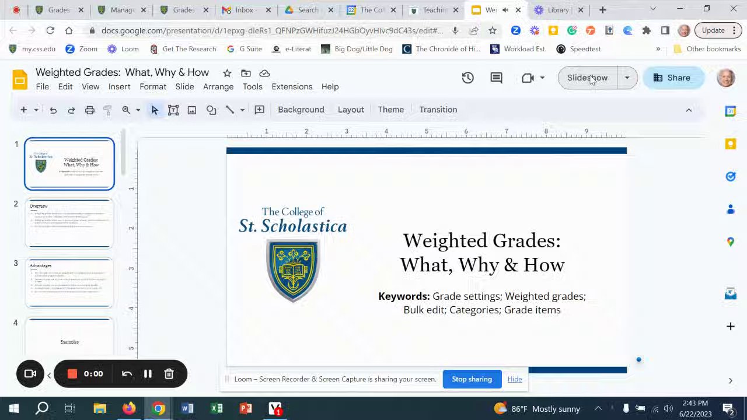View cloud save status
This screenshot has height=420, width=747.
pos(264,73)
